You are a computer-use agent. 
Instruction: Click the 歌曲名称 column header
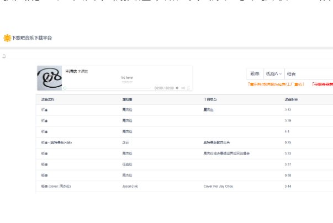(47, 99)
